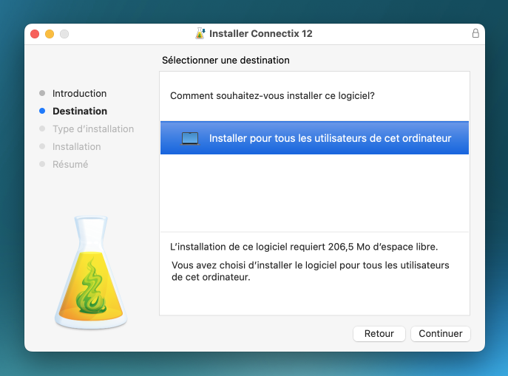Click the Type d'installation step
Screen dimensions: 508x376
[93, 129]
